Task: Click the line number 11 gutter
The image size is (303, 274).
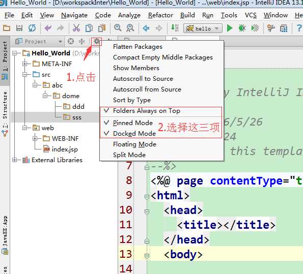Action: click(126, 225)
